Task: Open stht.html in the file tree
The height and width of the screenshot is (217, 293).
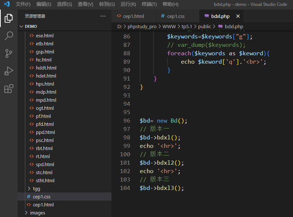Action: coord(65,180)
